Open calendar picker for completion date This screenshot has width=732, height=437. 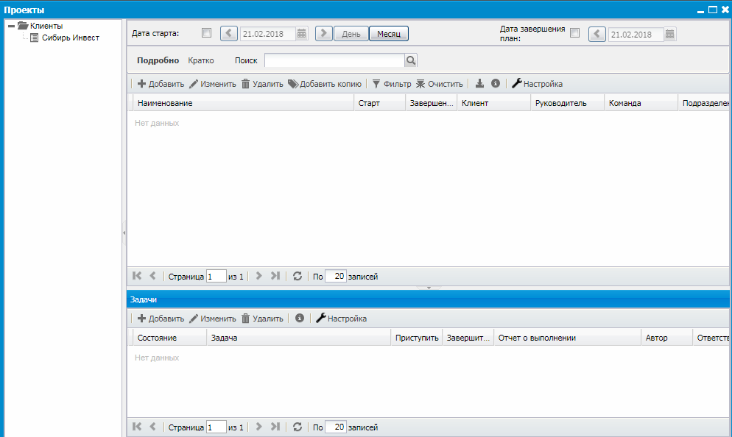coord(670,34)
